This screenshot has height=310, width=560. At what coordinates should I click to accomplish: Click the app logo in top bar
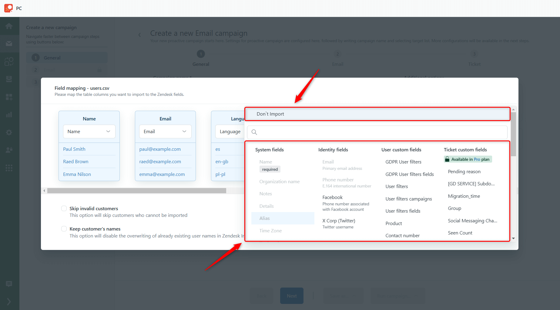8,8
